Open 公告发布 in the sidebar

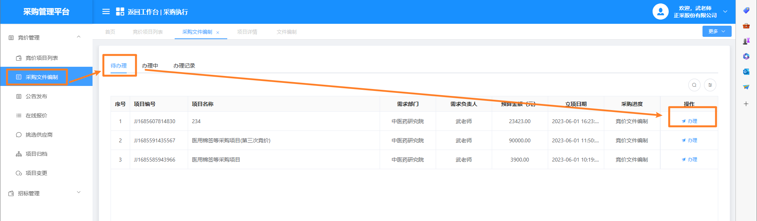click(x=36, y=96)
